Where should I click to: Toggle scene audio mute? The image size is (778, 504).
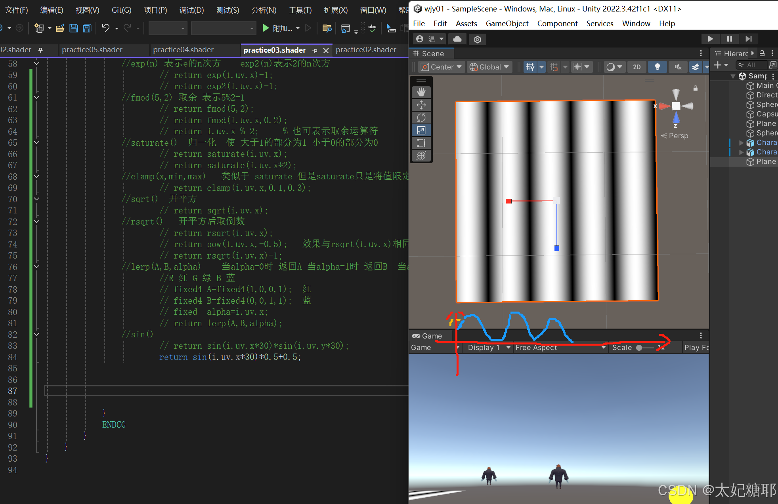point(678,67)
